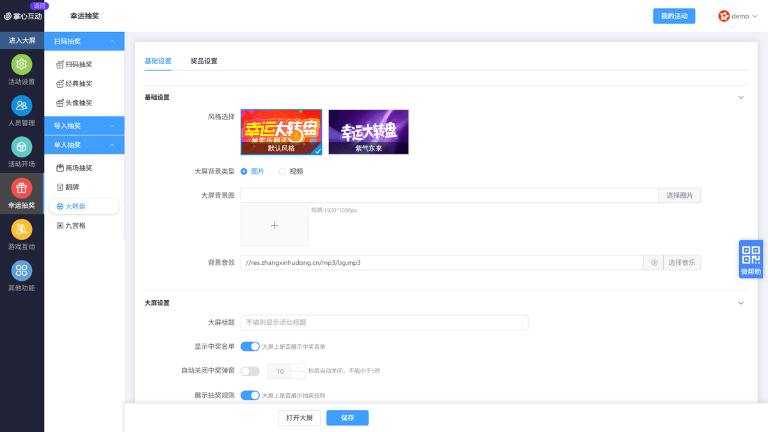Screen dimensions: 768x432
Task: Collapse the 扫码抽奖 group header
Action: [x=84, y=42]
